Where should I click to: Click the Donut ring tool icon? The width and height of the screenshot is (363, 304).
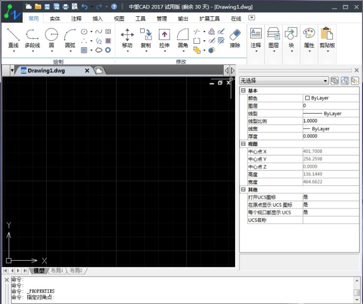pos(108,50)
